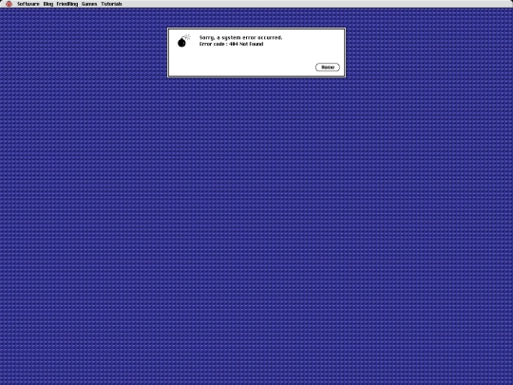Click the bomb icon in error dialog
The width and height of the screenshot is (513, 385).
coord(183,41)
